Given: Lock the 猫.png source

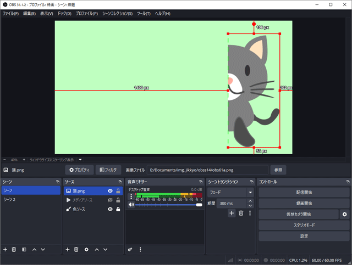Looking at the screenshot, I should tap(118, 191).
